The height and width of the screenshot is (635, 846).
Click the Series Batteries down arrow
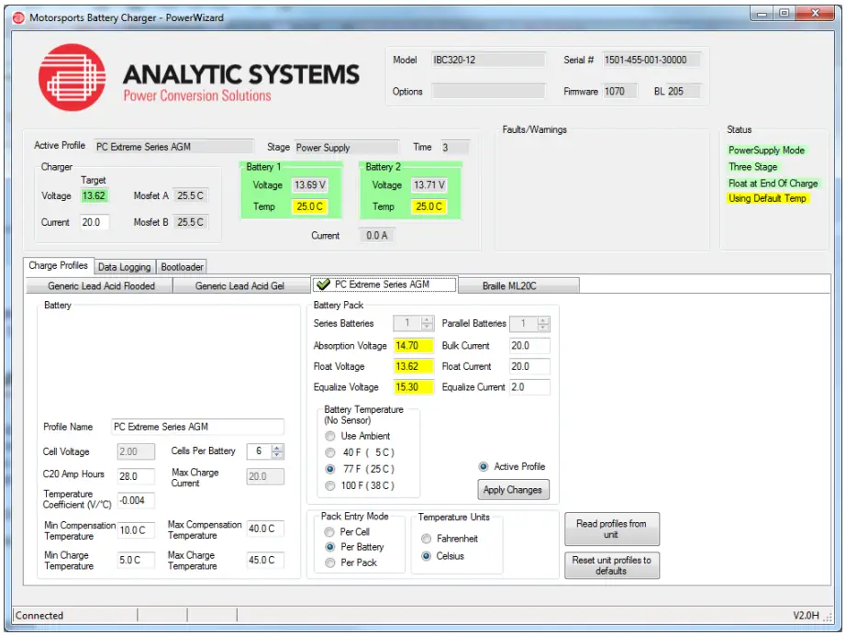(425, 327)
